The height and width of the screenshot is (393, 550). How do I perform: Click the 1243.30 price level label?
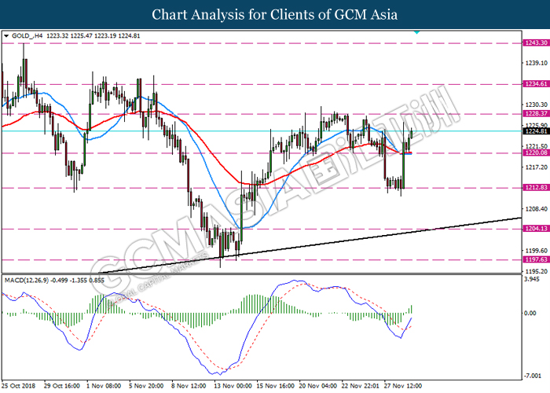pyautogui.click(x=535, y=42)
